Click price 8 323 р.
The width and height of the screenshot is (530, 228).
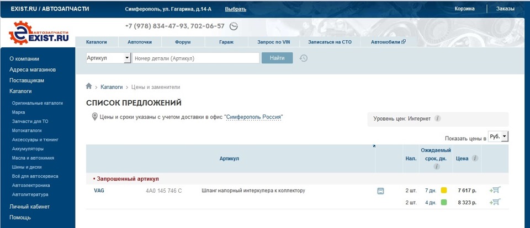click(x=467, y=202)
